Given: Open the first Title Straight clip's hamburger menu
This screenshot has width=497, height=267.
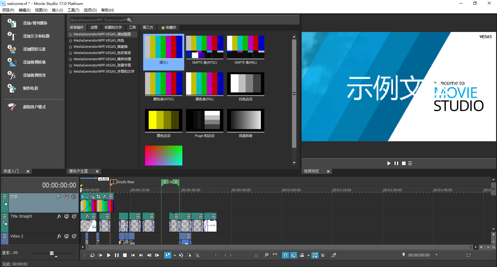Looking at the screenshot, I should tap(93, 216).
